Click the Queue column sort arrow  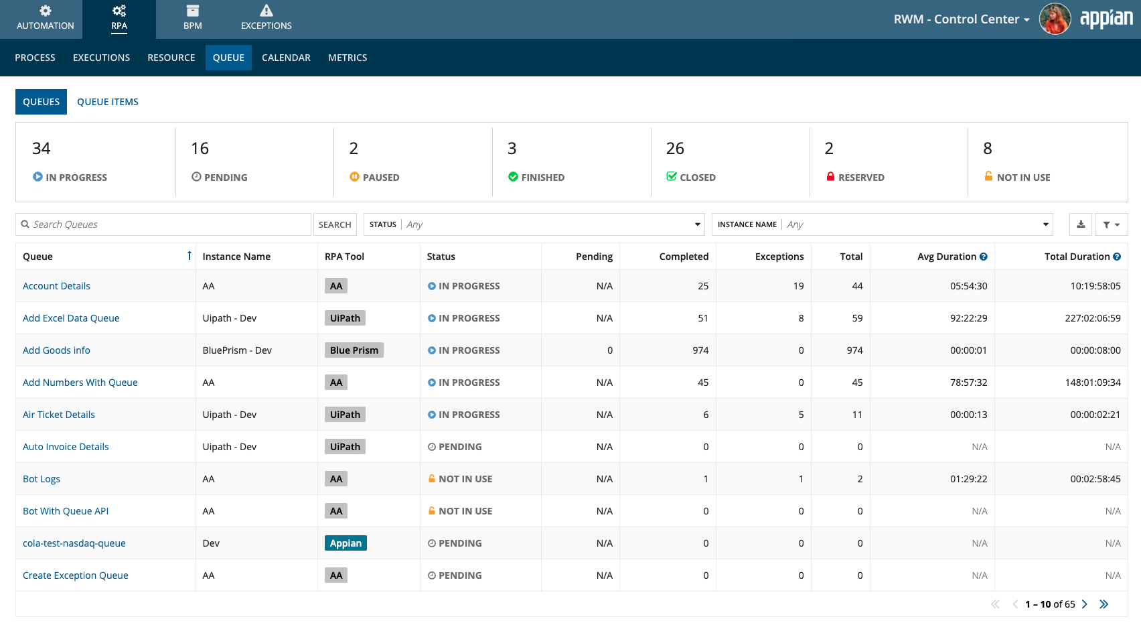(189, 256)
